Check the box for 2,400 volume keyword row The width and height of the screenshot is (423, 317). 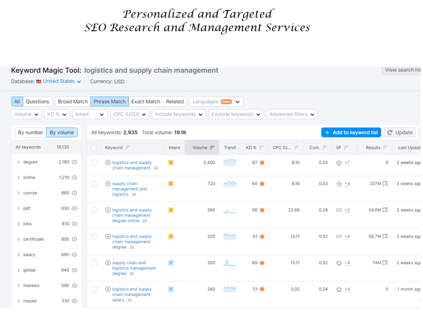[x=94, y=163]
